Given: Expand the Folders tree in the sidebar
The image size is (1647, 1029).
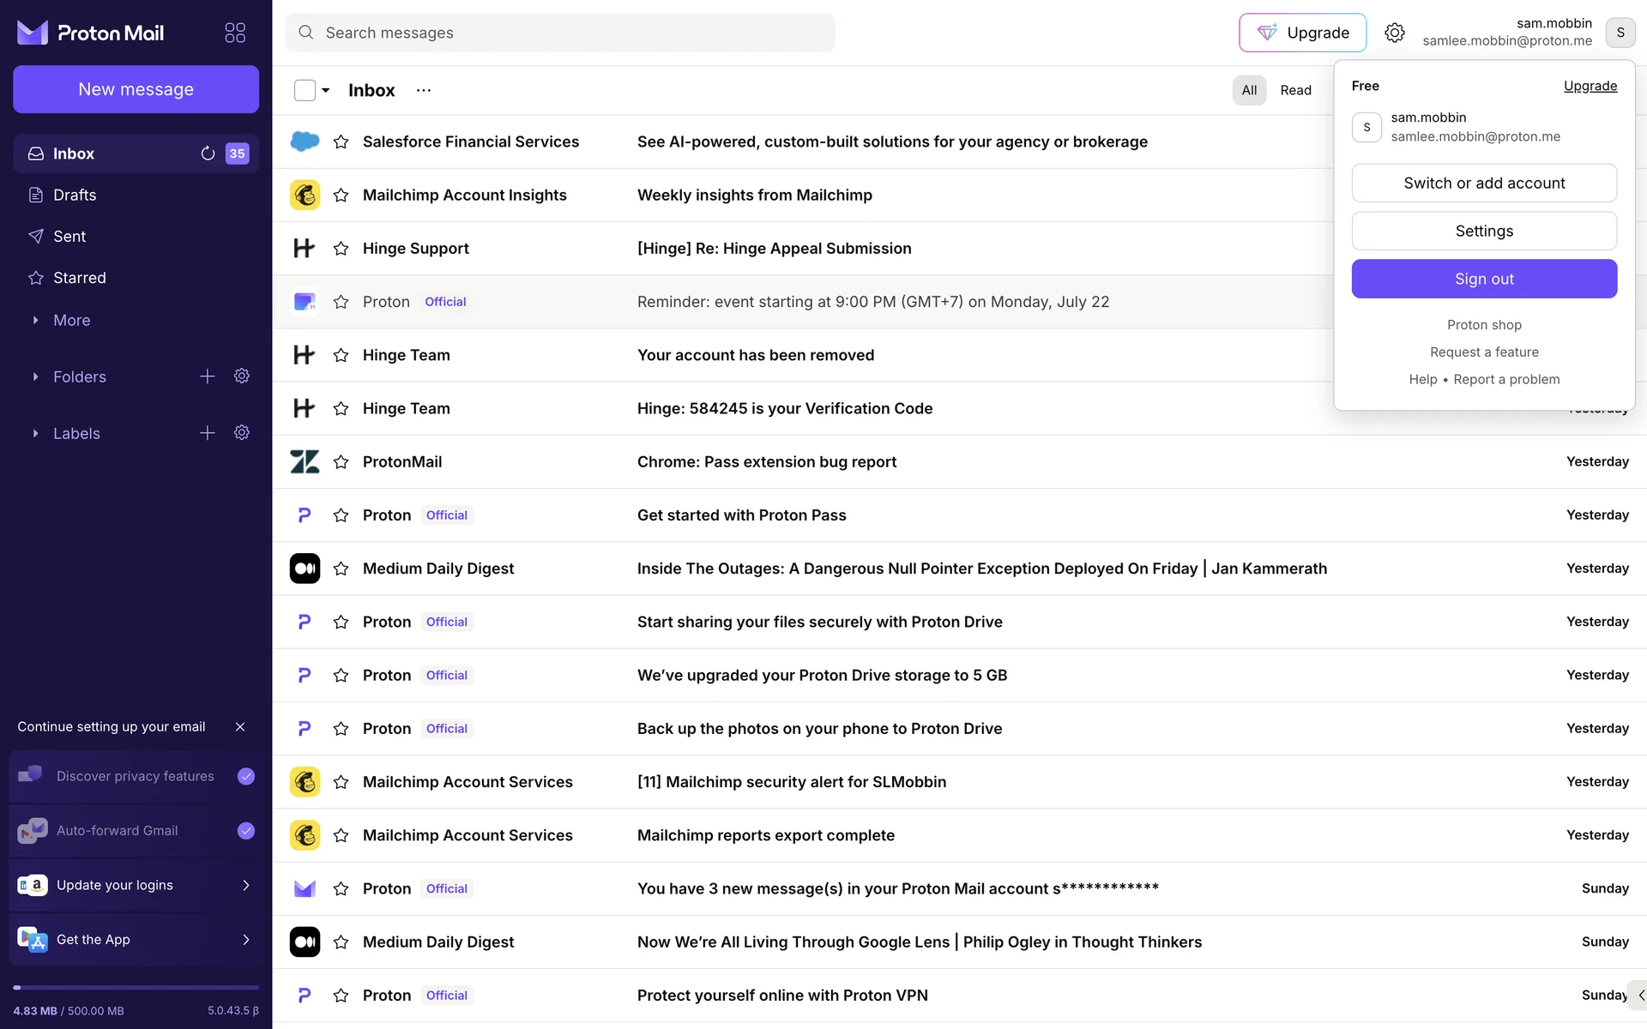Looking at the screenshot, I should point(36,376).
